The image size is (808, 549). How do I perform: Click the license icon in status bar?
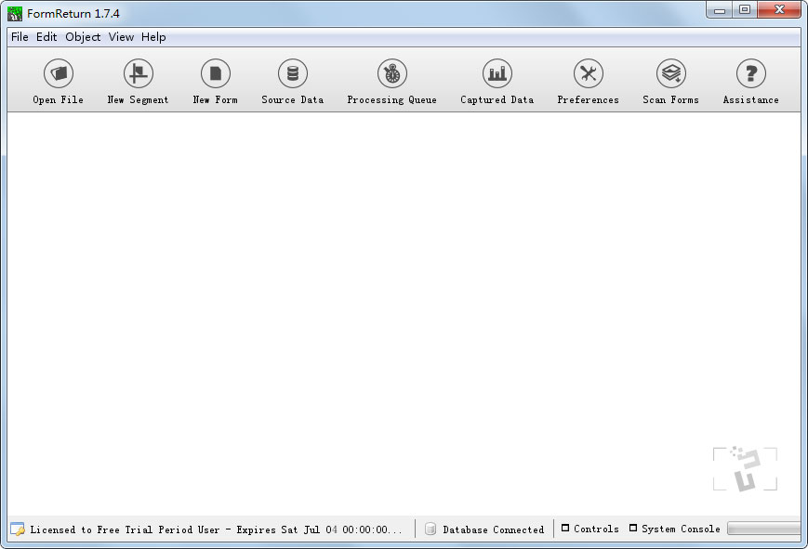[18, 529]
